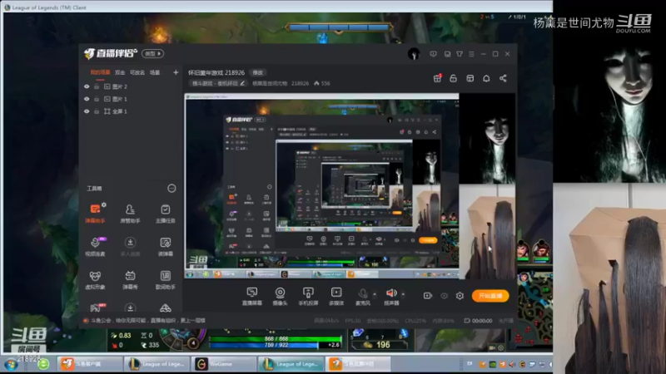Expand the speaker options arrow
The image size is (666, 374).
[x=403, y=294]
